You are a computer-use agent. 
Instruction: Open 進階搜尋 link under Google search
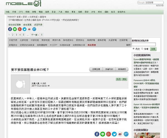click(x=159, y=6)
